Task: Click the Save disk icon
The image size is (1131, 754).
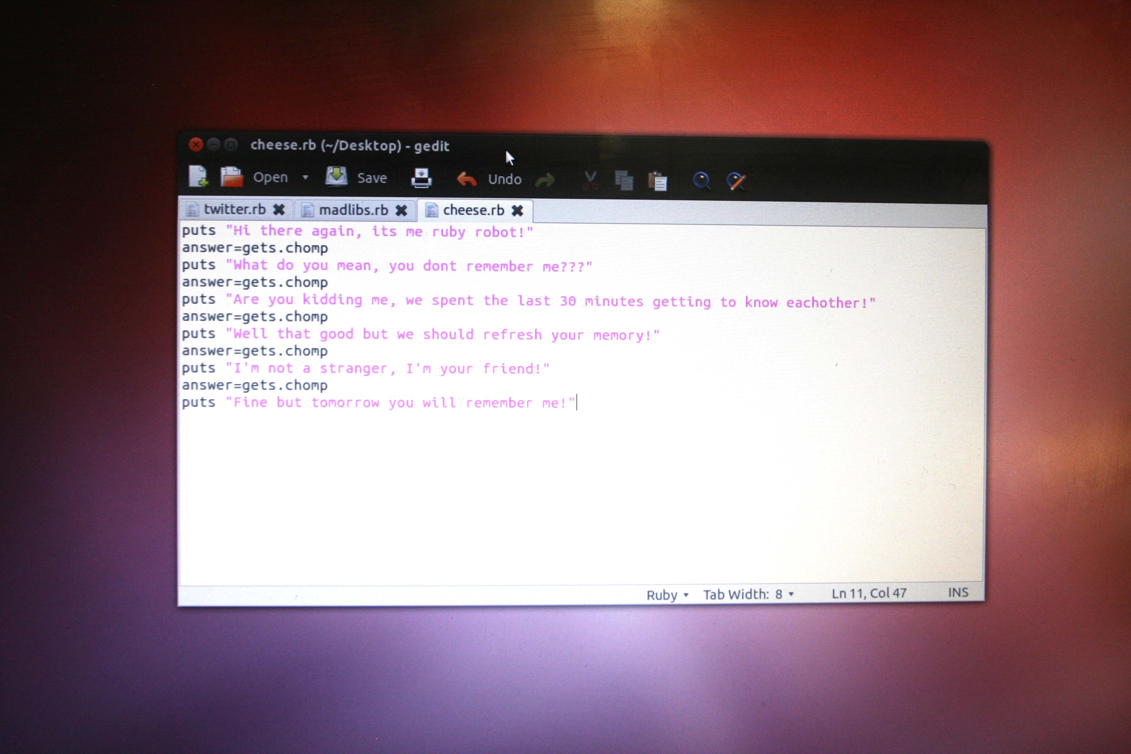Action: point(336,177)
